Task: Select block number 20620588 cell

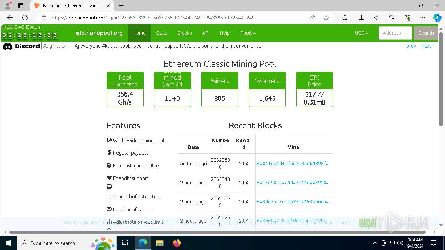Action: pyautogui.click(x=220, y=163)
